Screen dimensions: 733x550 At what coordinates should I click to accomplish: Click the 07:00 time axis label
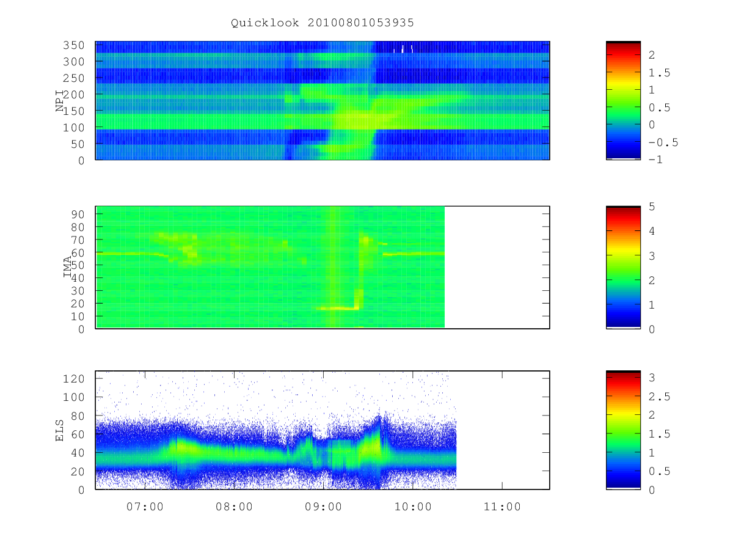145,507
